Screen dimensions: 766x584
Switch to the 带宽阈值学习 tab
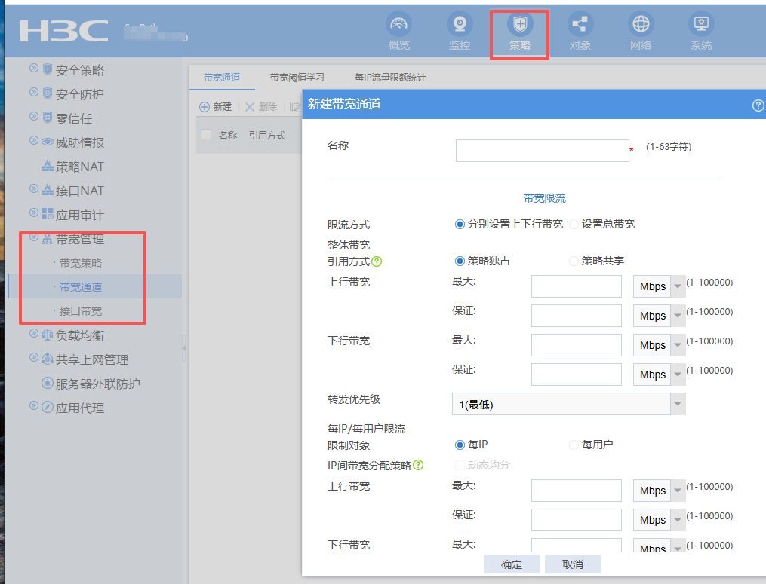tap(297, 78)
